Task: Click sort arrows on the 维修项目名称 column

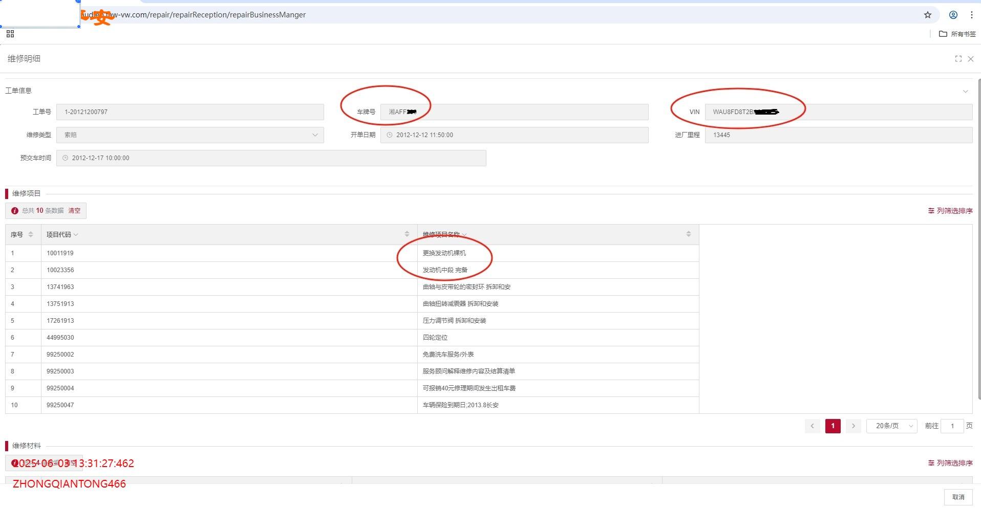Action: 688,234
